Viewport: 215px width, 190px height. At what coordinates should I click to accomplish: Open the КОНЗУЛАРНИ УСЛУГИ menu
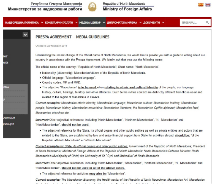pos(59,22)
